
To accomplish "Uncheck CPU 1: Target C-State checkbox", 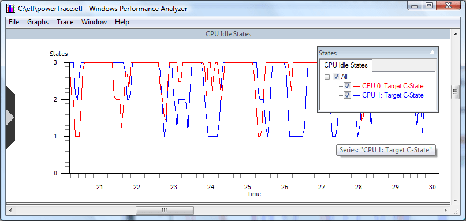I will (x=347, y=95).
